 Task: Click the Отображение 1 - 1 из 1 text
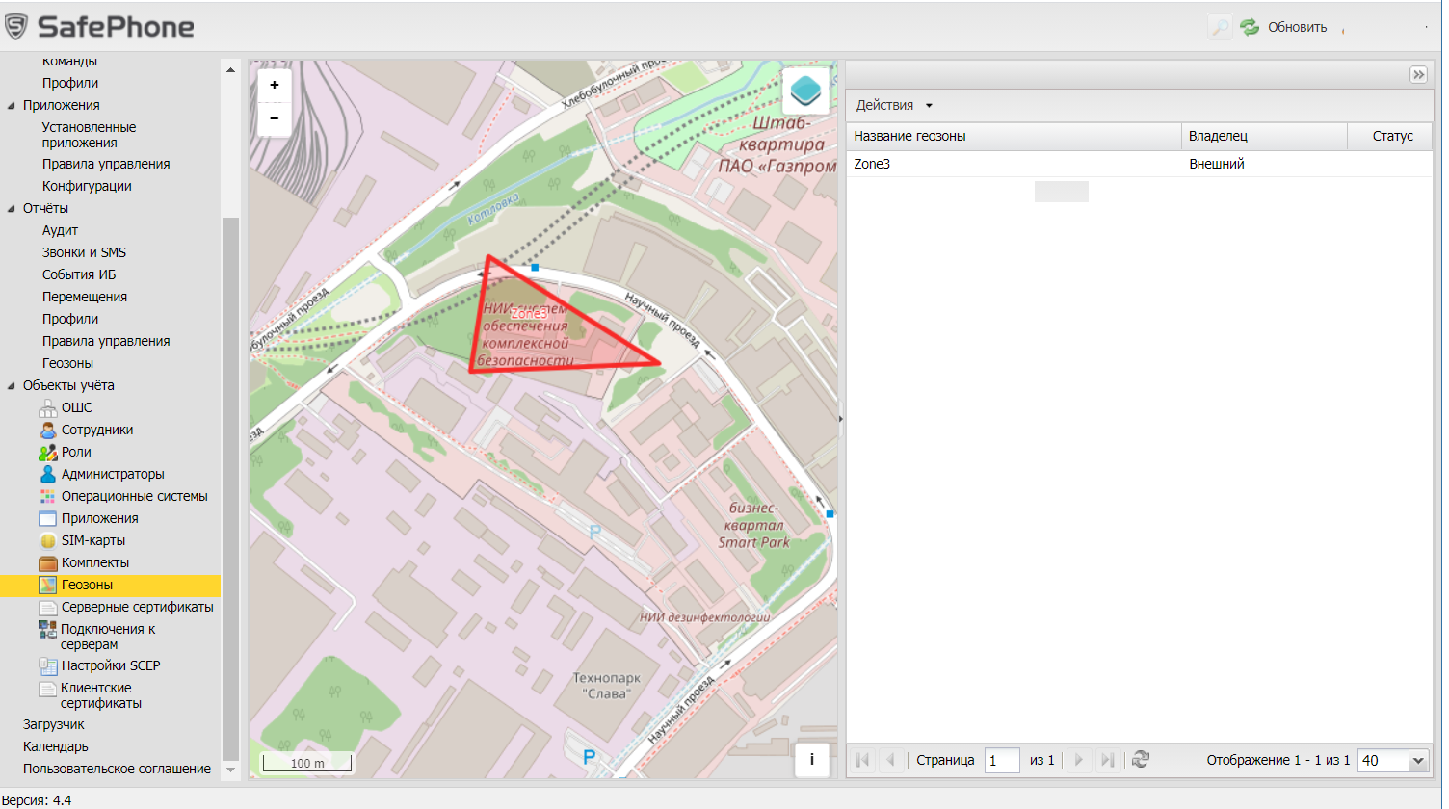(1278, 760)
